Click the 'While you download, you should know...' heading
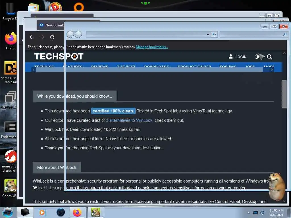 coord(74,96)
